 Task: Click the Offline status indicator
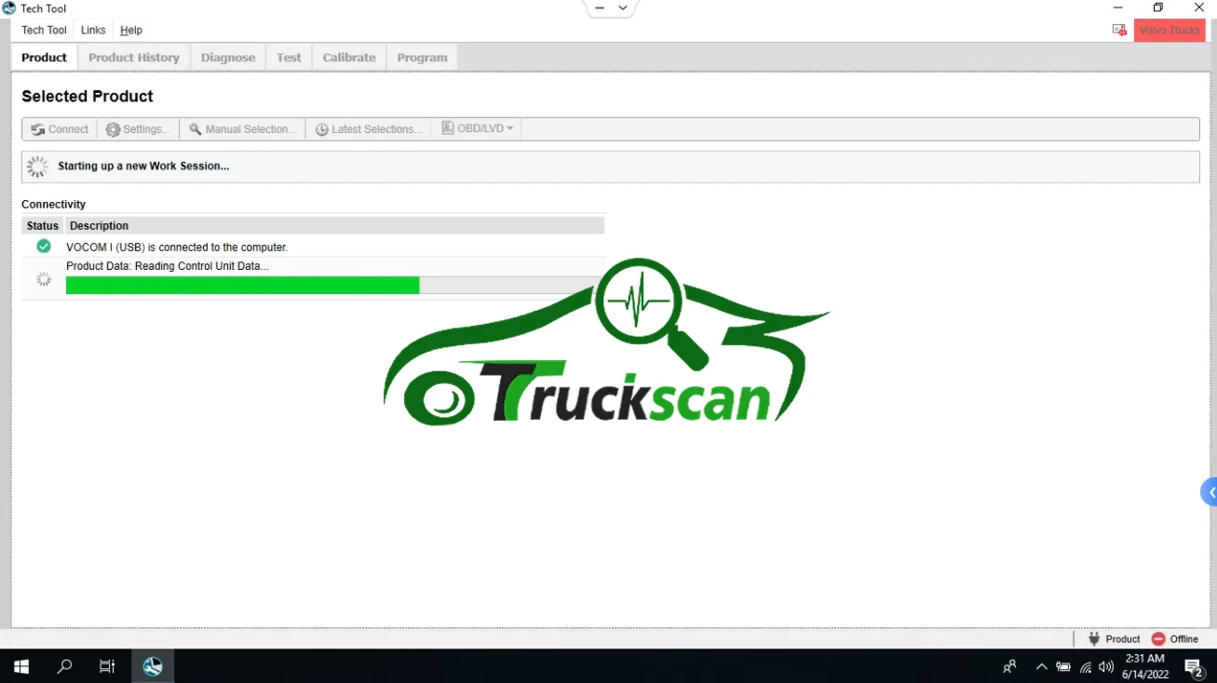(1175, 639)
